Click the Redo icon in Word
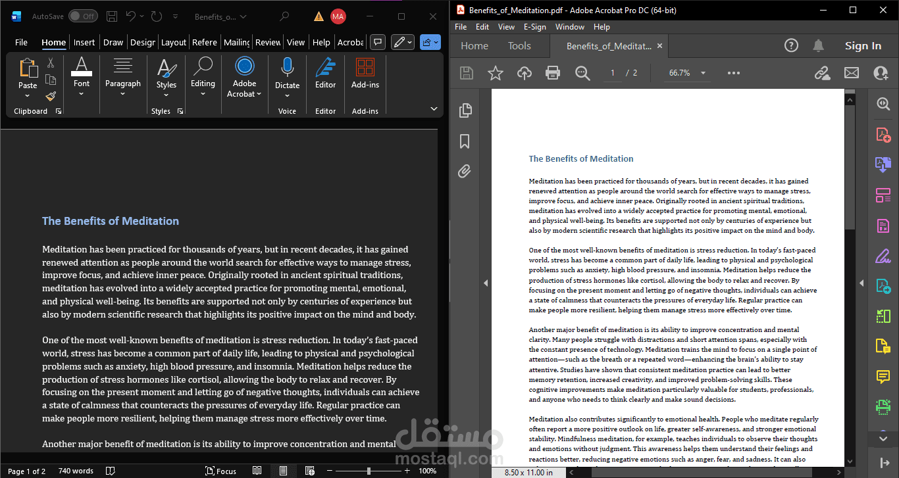The height and width of the screenshot is (478, 899). click(156, 16)
